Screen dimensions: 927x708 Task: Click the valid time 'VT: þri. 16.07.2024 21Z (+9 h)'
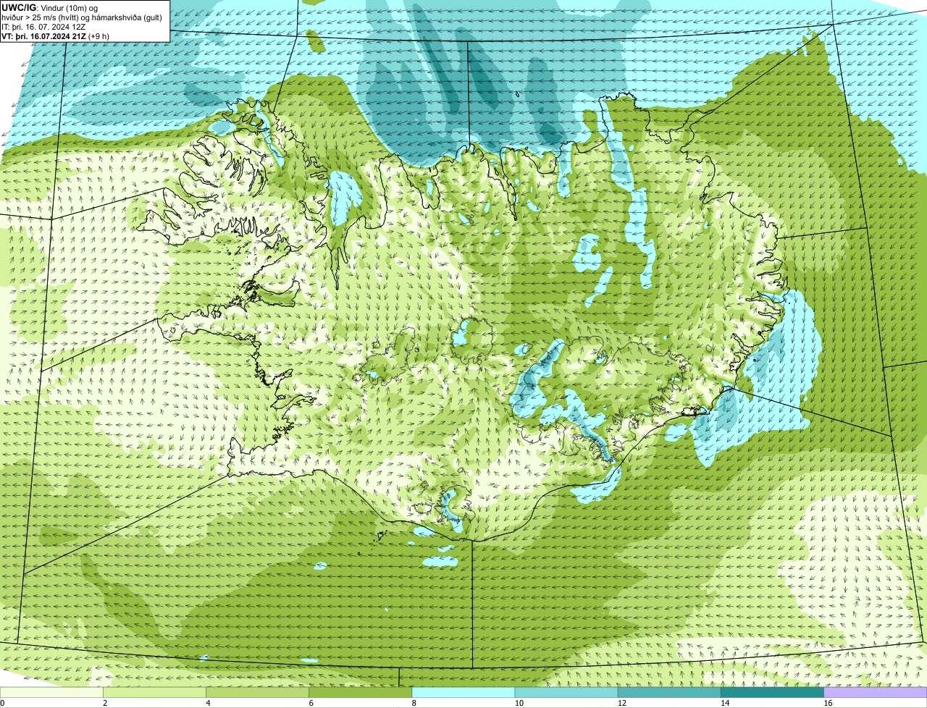tap(56, 36)
